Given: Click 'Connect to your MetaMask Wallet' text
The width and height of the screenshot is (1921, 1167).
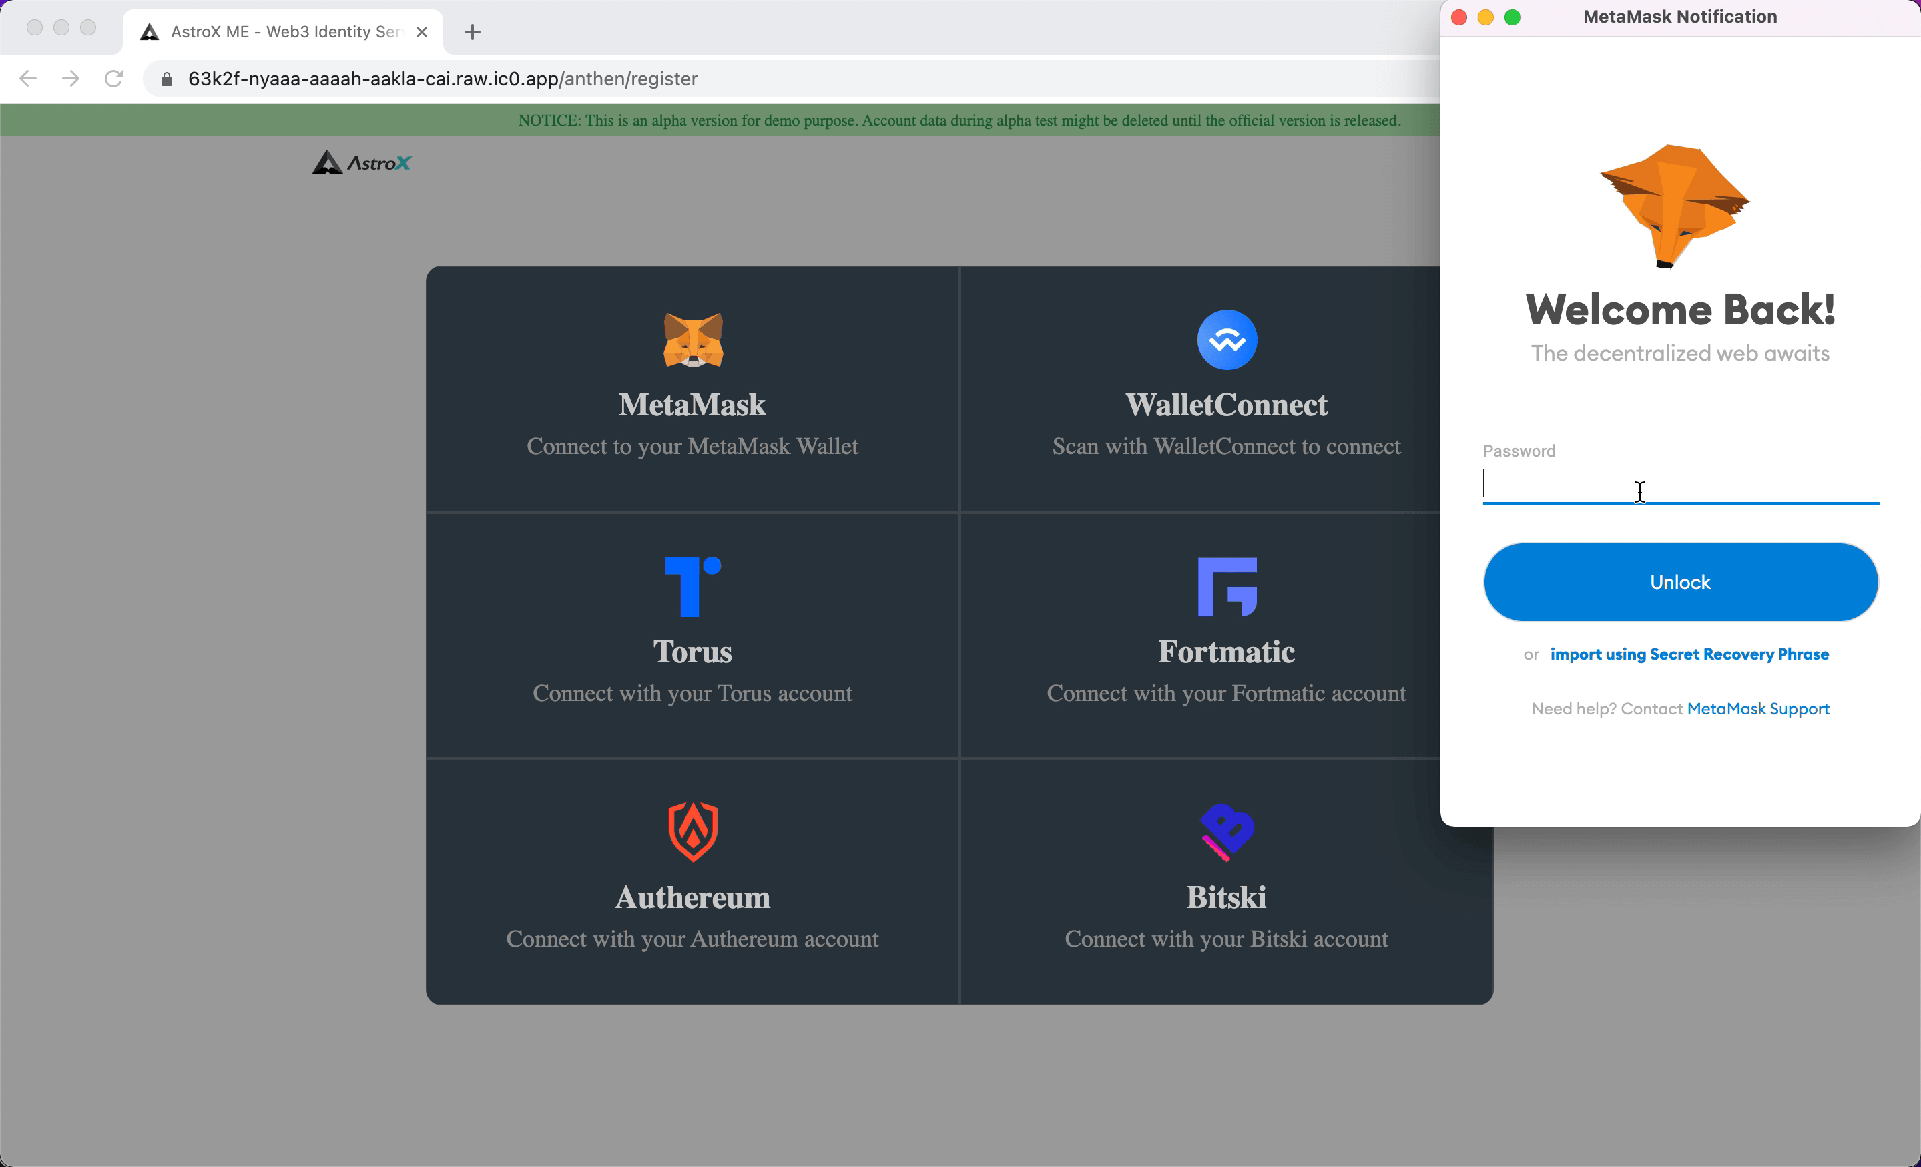Looking at the screenshot, I should point(692,446).
